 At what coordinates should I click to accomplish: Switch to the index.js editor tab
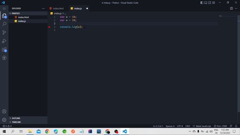click(78, 8)
